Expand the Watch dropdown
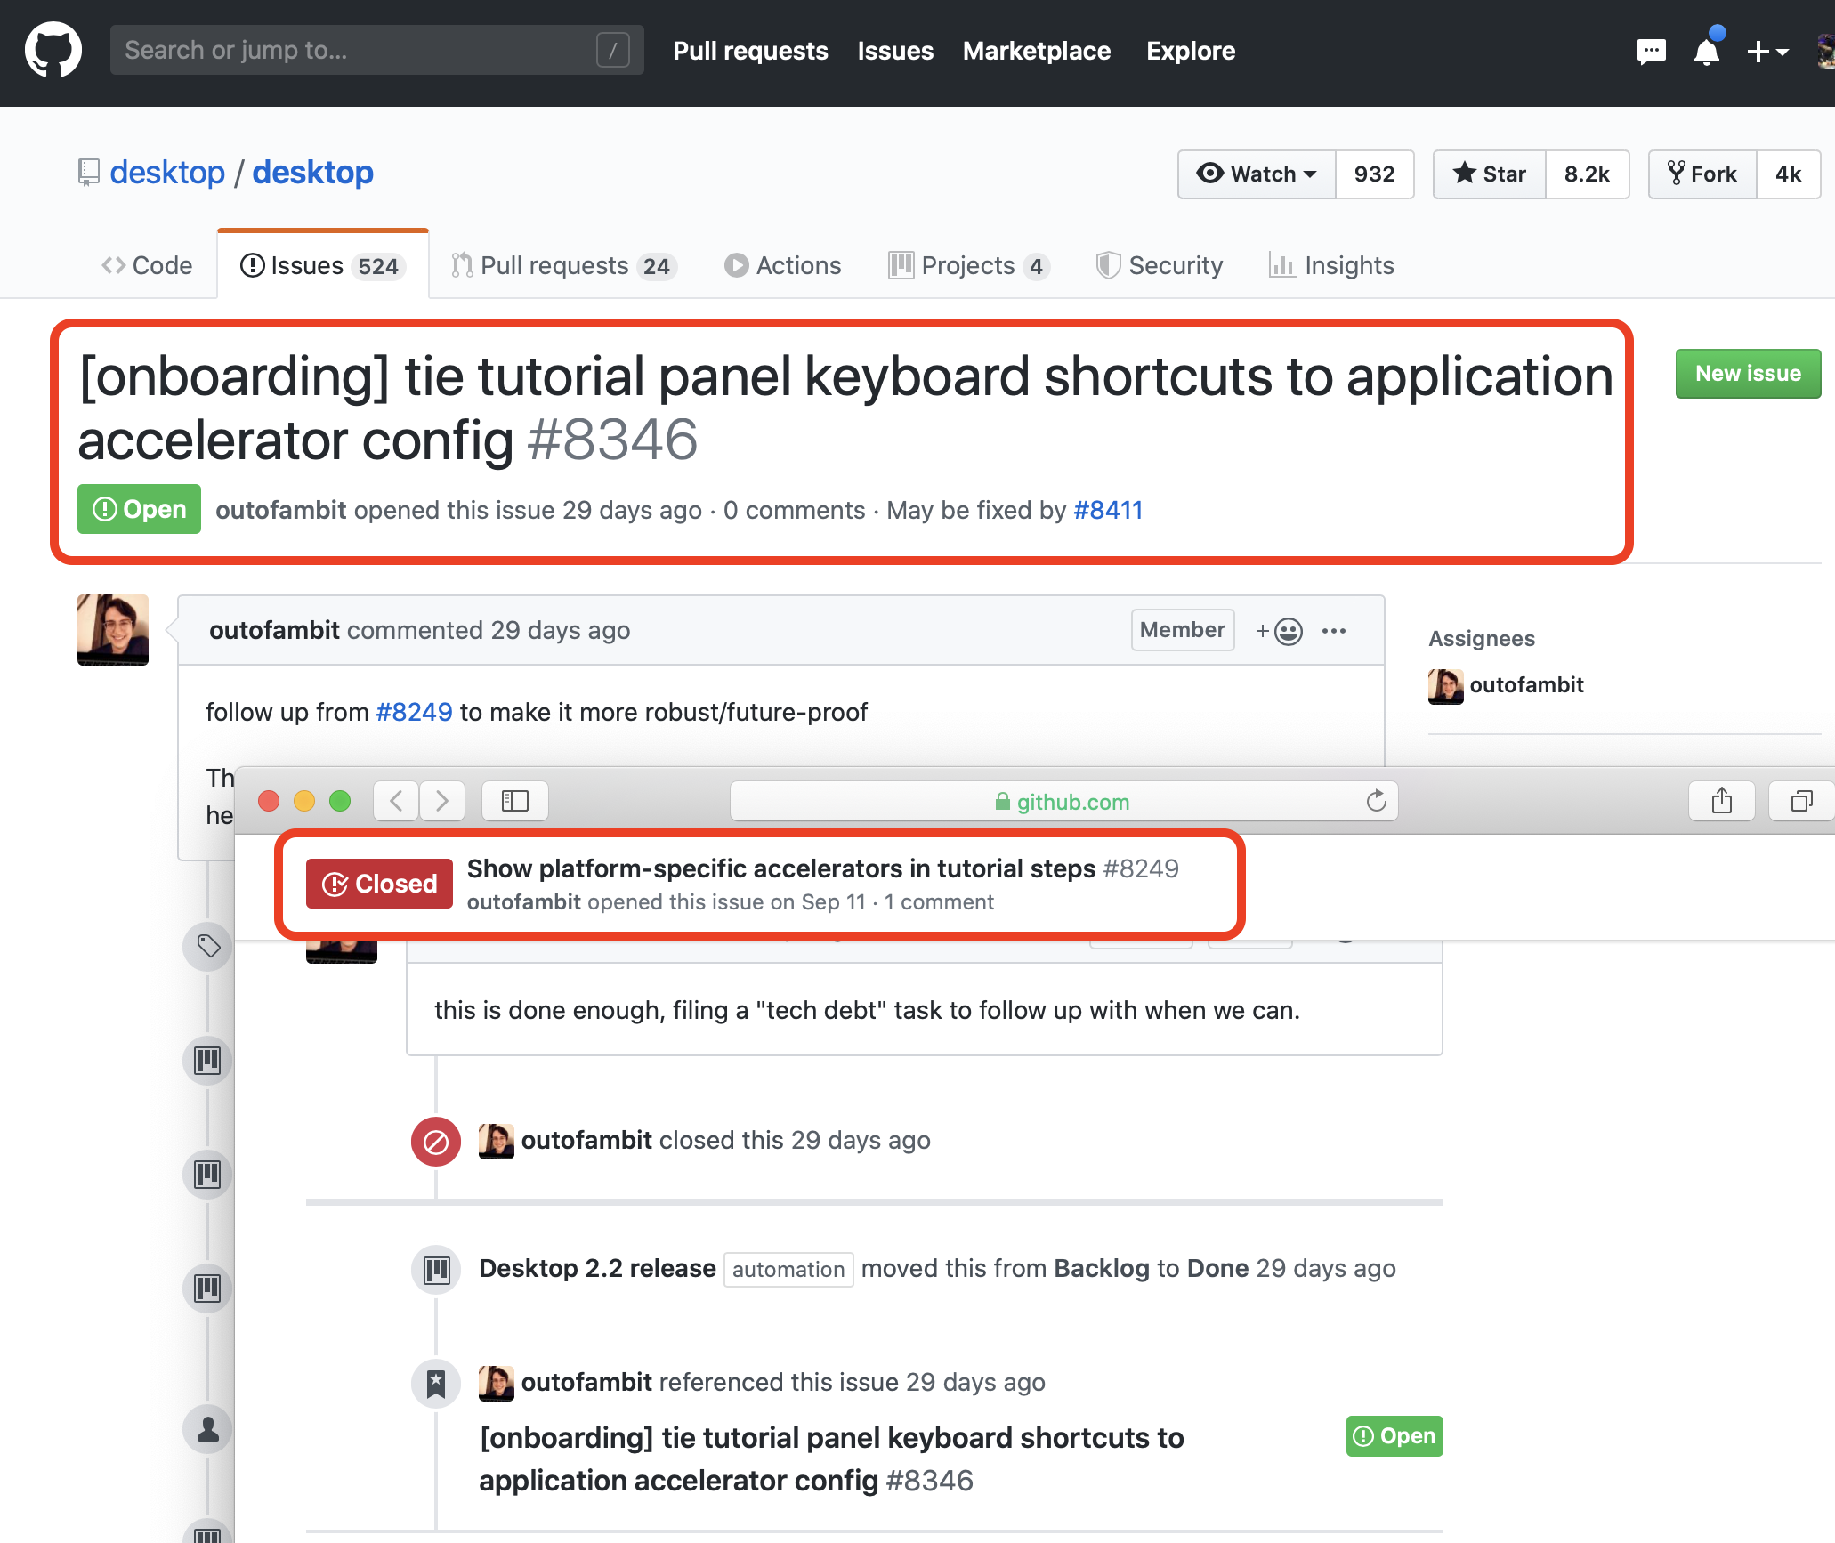Viewport: 1835px width, 1543px height. coord(1257,174)
